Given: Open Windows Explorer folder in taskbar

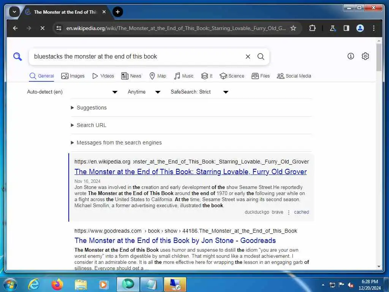Looking at the screenshot, I should point(81,285).
